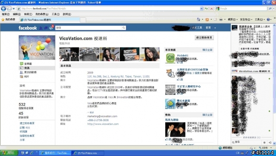Stop loading with the red X icon
Screen dimensions: 276x156
pyautogui.click(x=212, y=9)
